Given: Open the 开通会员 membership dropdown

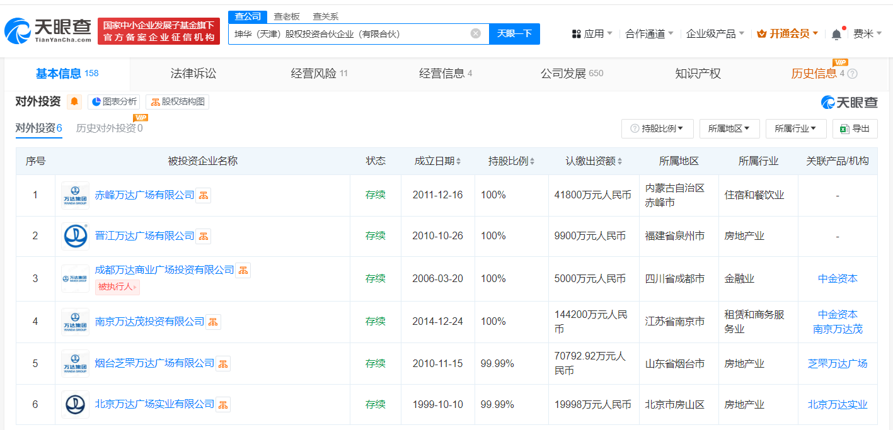Looking at the screenshot, I should pyautogui.click(x=788, y=34).
